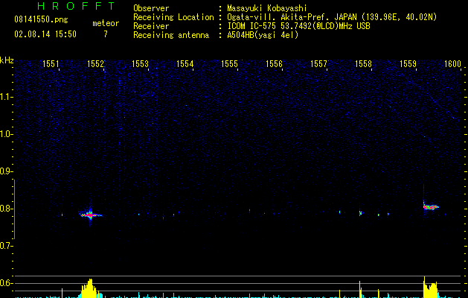Click the strong meteor echo near 1552
This screenshot has height=298, width=468.
point(90,215)
